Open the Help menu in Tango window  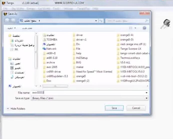pyautogui.click(x=95, y=8)
